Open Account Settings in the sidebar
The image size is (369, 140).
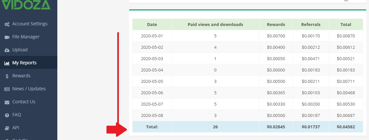30,24
